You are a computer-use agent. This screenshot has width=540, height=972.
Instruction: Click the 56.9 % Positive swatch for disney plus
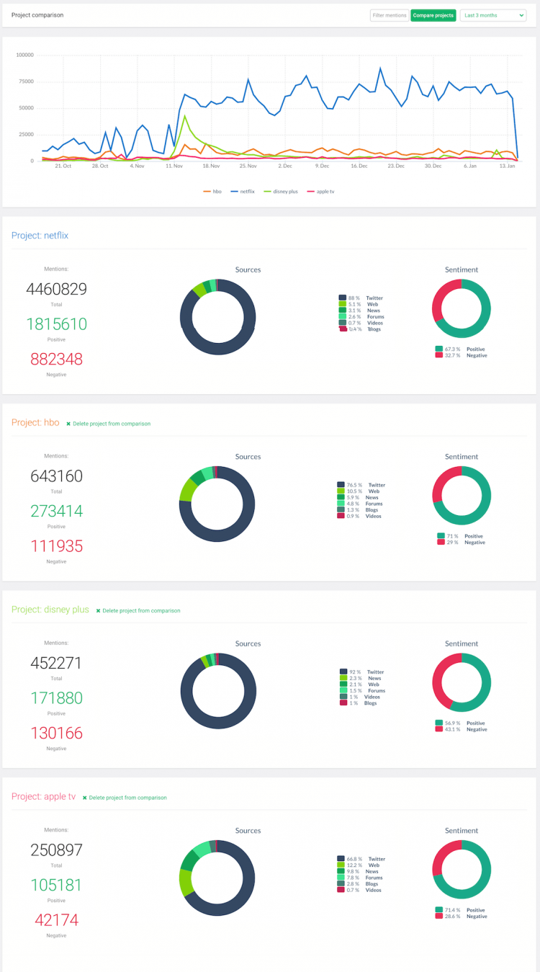(438, 723)
